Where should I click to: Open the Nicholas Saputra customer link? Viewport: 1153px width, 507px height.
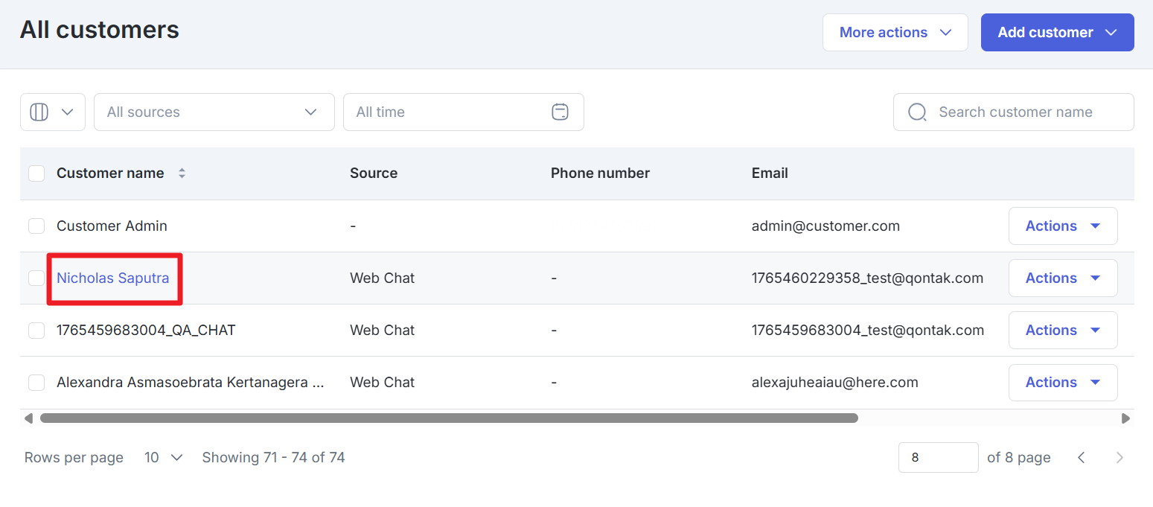[x=113, y=278]
